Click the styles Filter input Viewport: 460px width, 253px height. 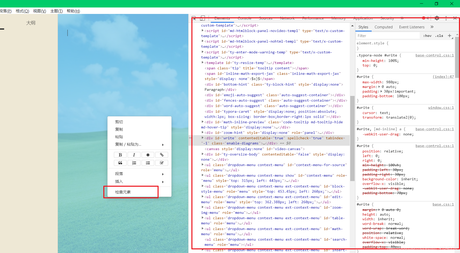click(x=387, y=36)
